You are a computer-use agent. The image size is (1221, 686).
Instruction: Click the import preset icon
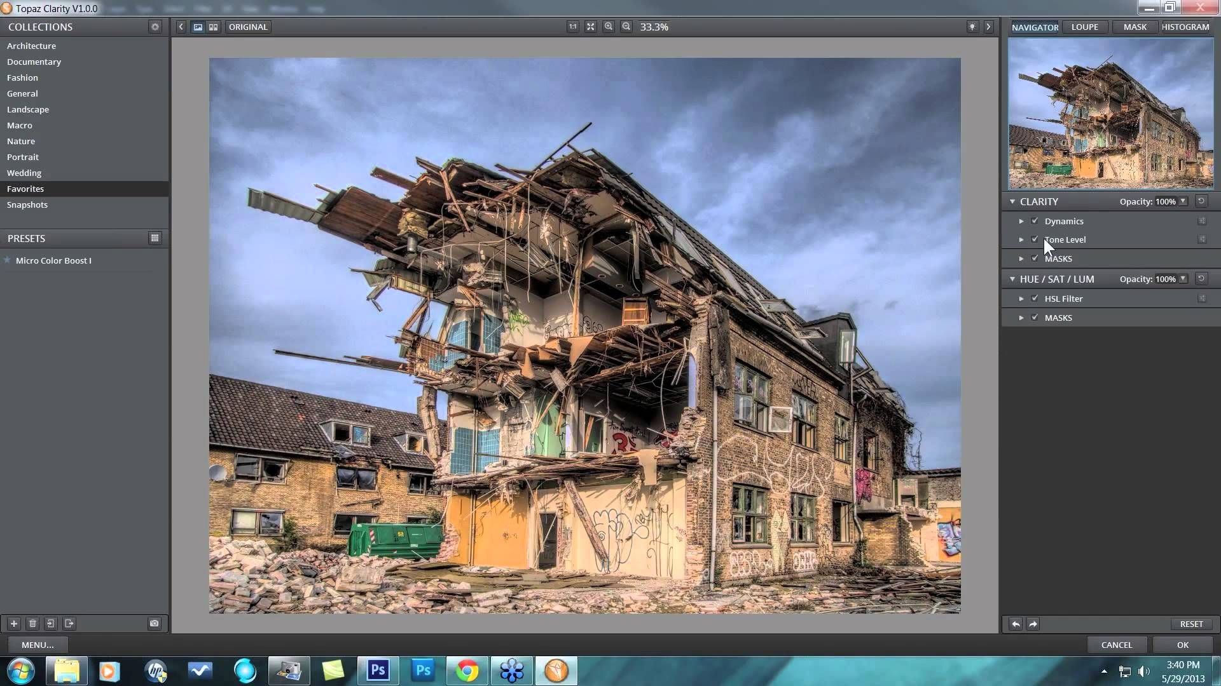51,624
